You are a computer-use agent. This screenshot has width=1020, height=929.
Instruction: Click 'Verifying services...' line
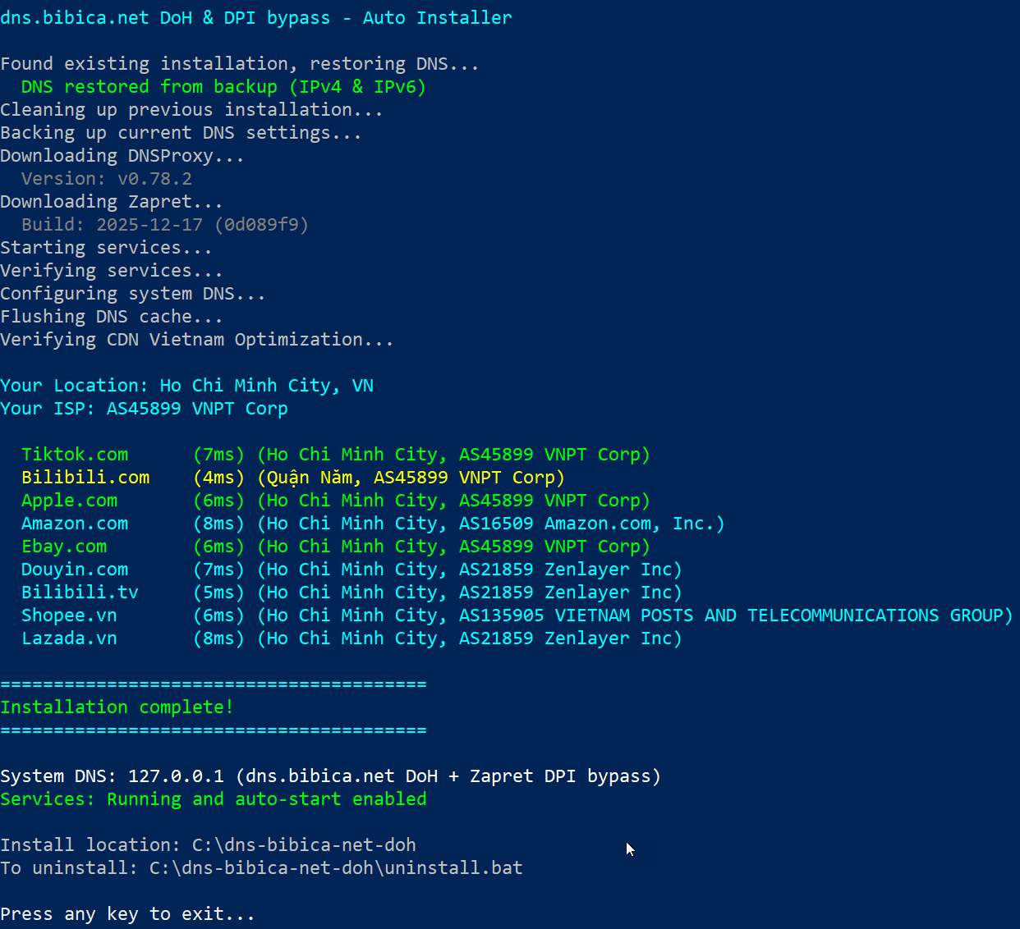[x=112, y=271]
